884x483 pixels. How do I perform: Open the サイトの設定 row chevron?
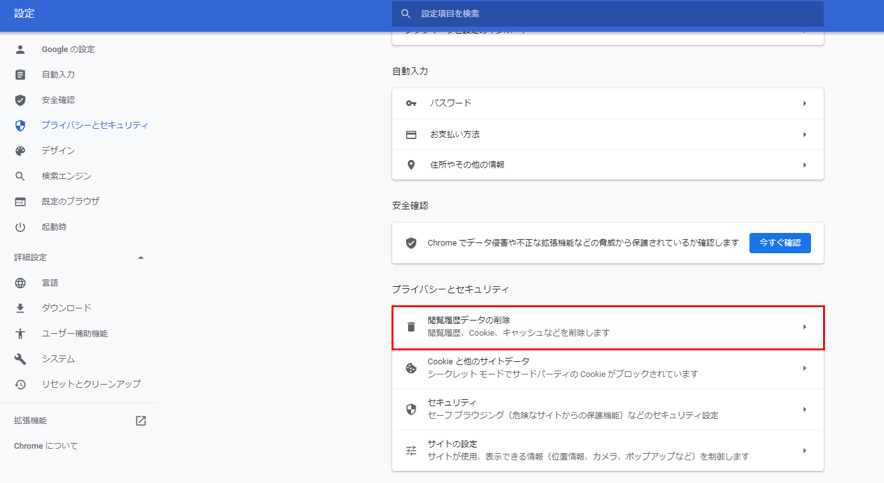point(804,451)
